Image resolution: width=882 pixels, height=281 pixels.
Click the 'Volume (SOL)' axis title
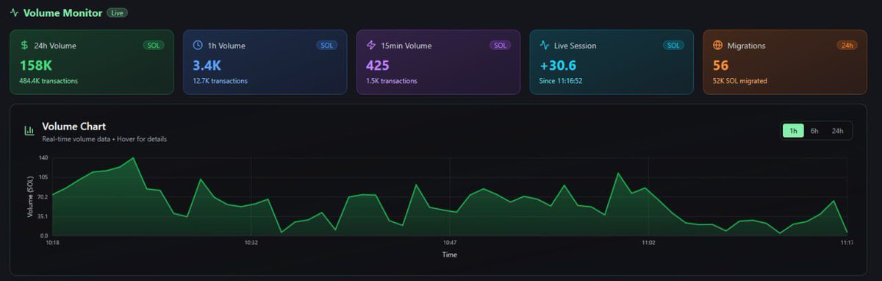tap(30, 198)
